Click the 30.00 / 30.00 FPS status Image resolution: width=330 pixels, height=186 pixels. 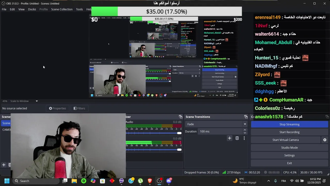click(311, 172)
